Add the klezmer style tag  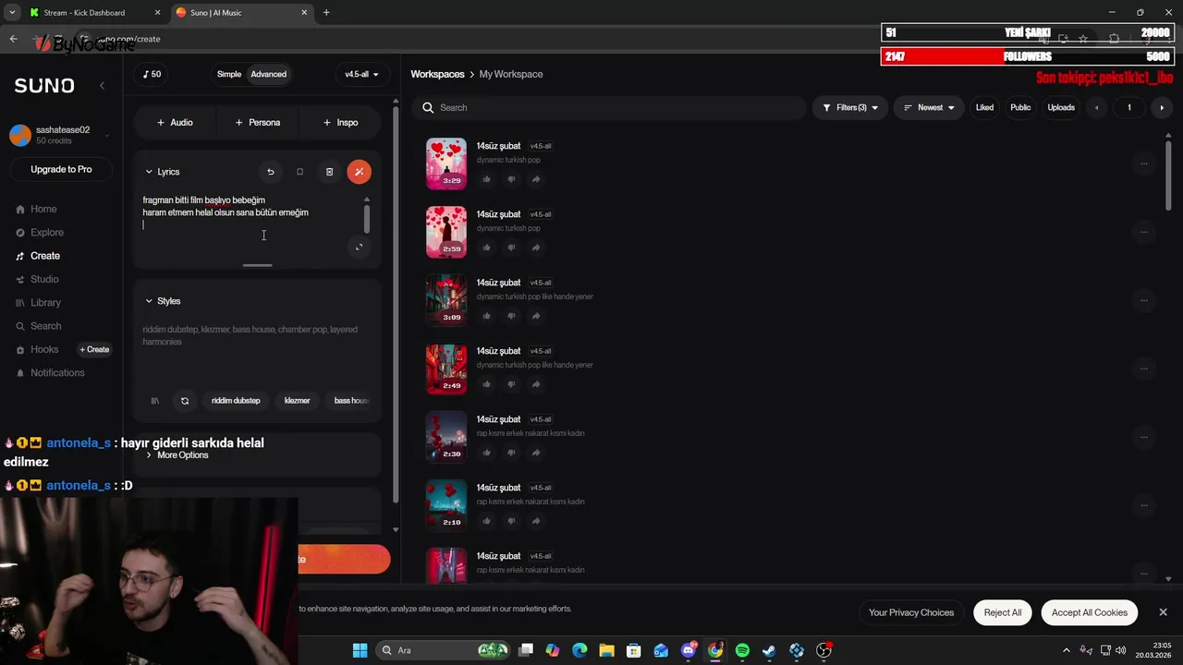297,401
